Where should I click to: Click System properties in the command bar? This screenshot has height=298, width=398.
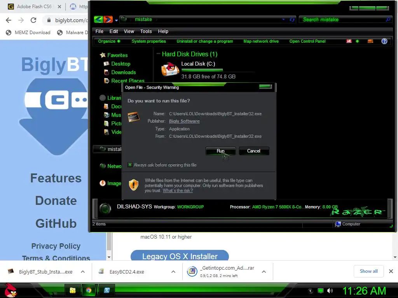point(149,41)
